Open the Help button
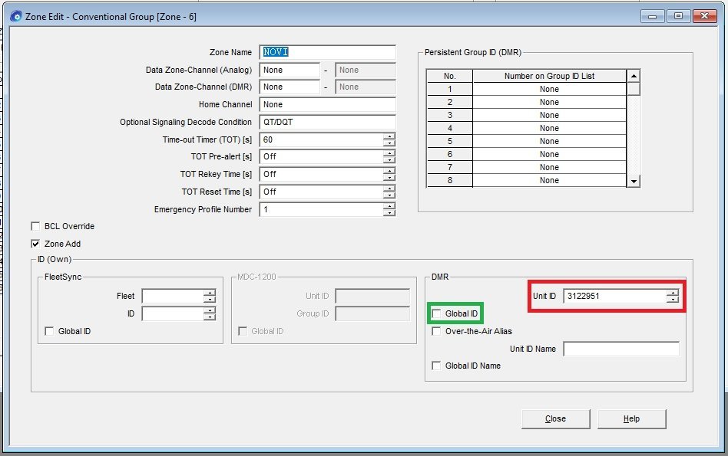Screen dimensions: 728x456 pos(631,418)
